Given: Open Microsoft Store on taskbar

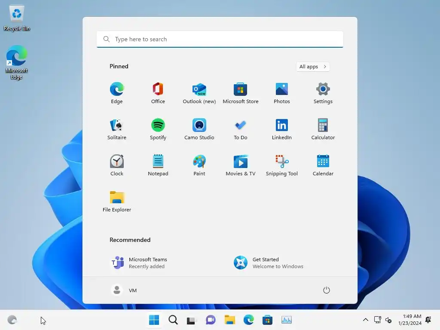Looking at the screenshot, I should pos(267,320).
